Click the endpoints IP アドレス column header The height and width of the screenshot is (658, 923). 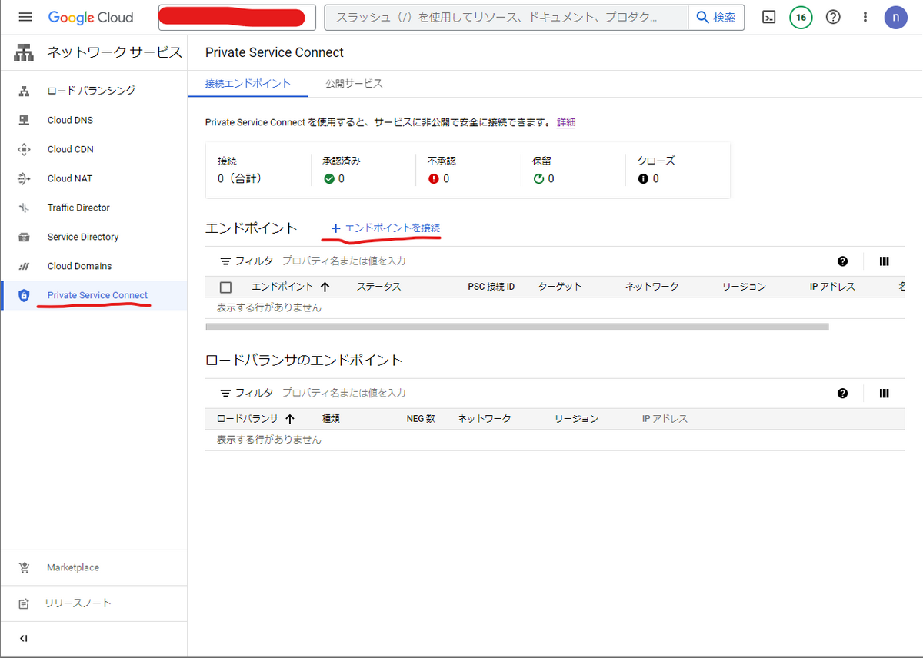tap(832, 287)
